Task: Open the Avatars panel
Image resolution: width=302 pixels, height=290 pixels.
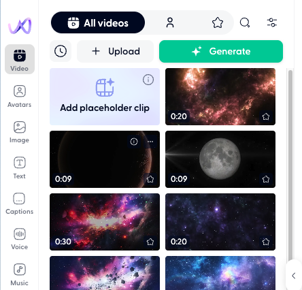Action: (x=20, y=96)
